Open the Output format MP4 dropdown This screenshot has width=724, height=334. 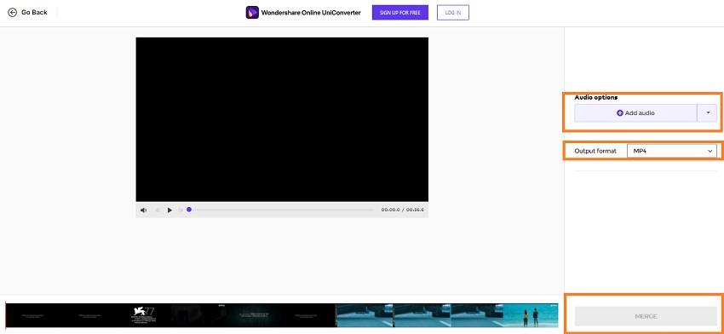[x=672, y=151]
